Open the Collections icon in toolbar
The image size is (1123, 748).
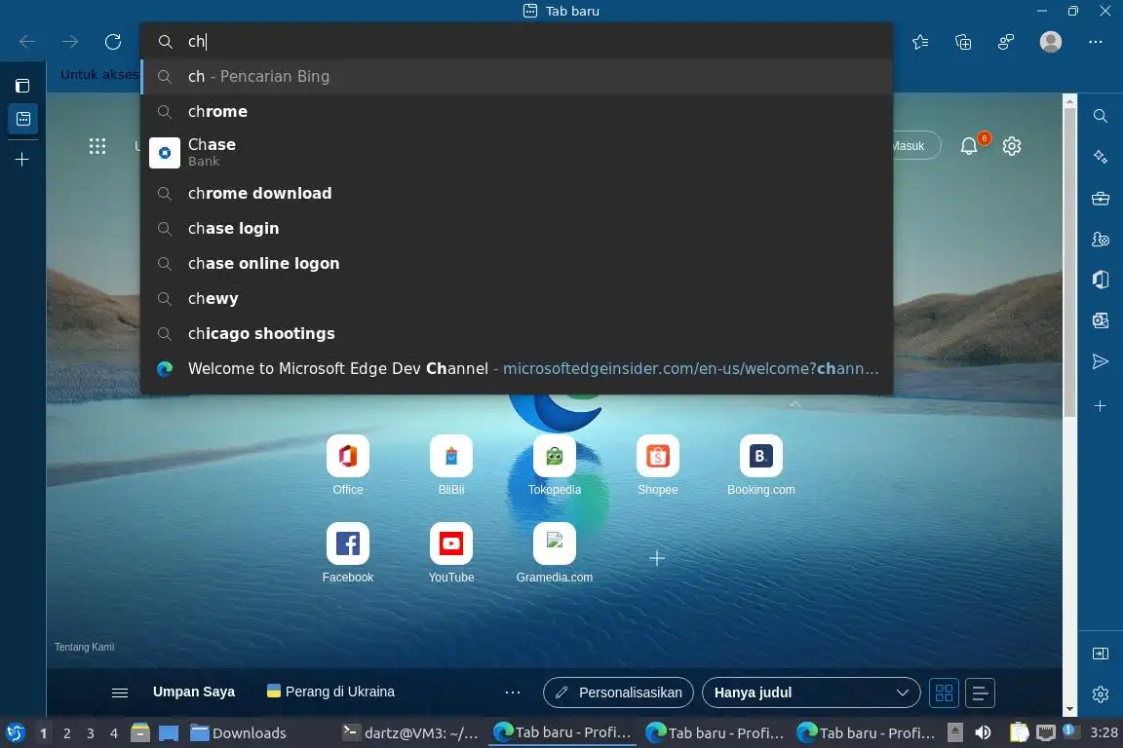coord(963,42)
